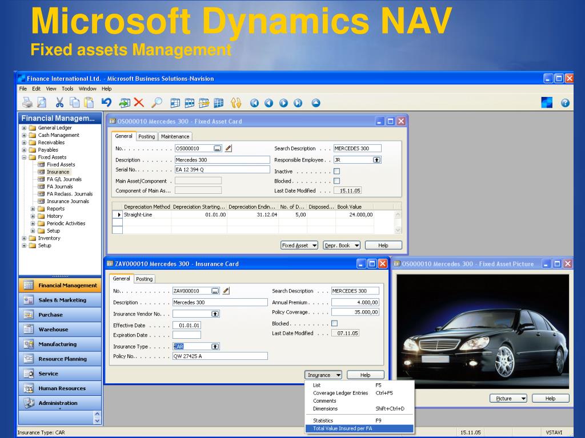585x438 pixels.
Task: Open the Tools menu
Action: pyautogui.click(x=67, y=88)
